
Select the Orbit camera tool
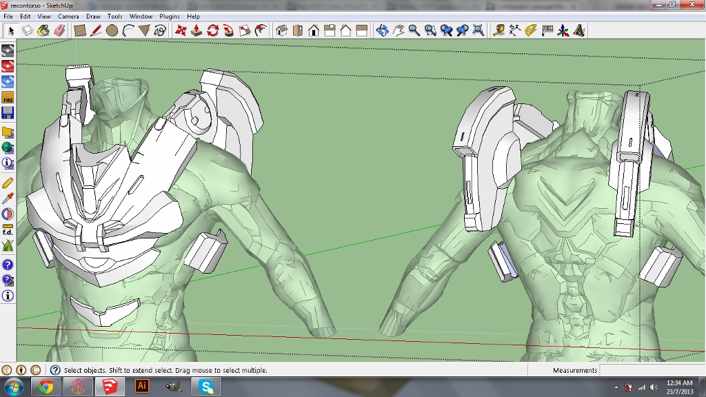[x=382, y=30]
